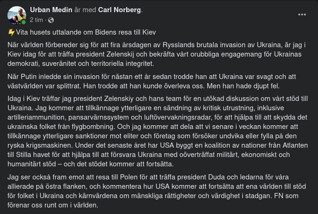Click the green online status dot
Viewport: 318px width, 214px height.
23,22
